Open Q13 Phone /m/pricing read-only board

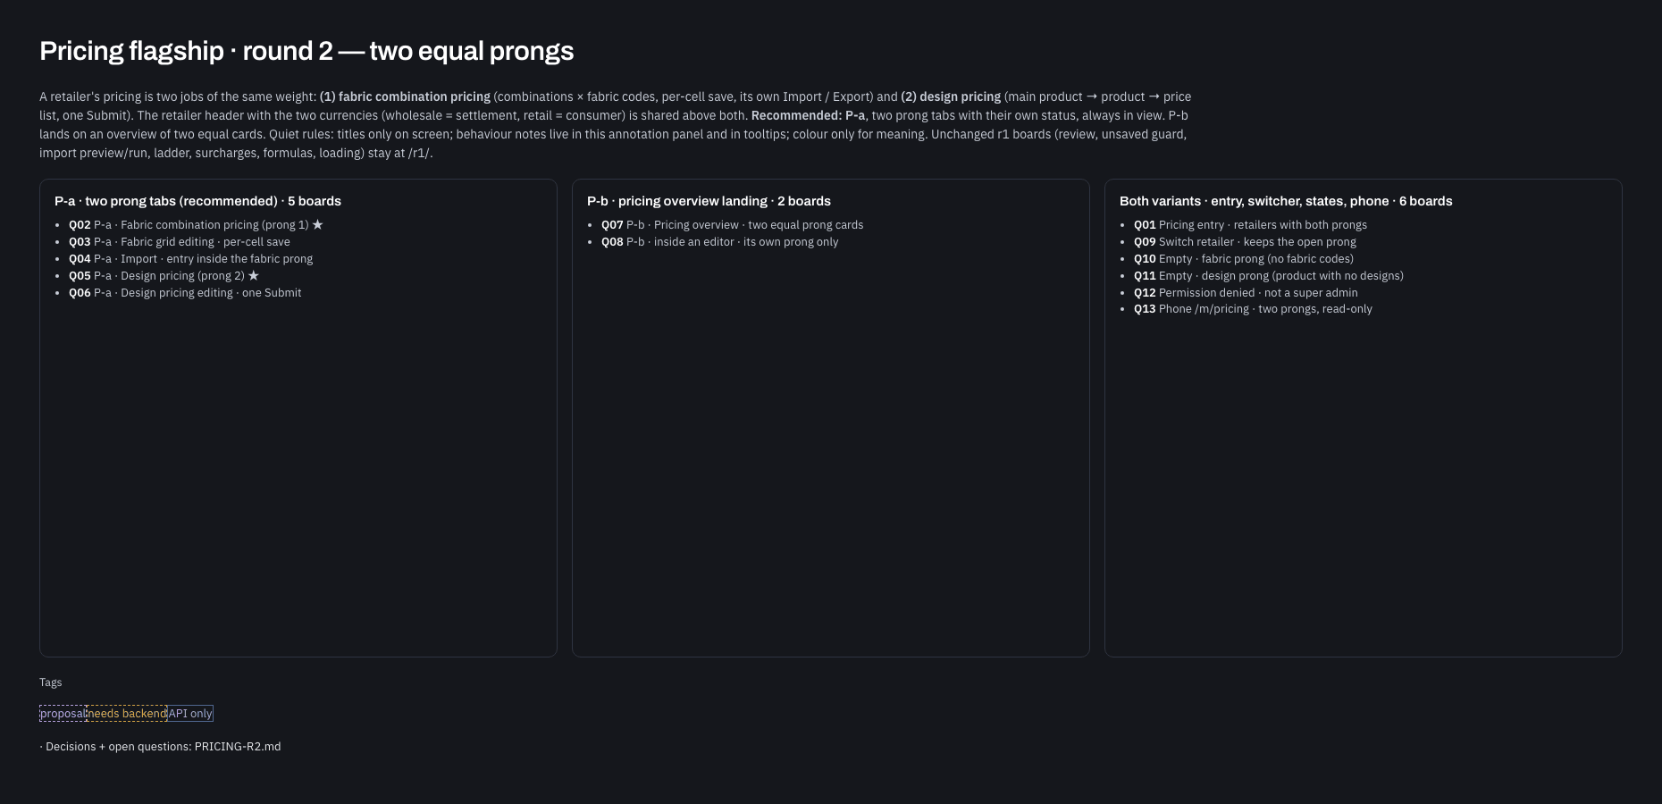click(x=1253, y=309)
